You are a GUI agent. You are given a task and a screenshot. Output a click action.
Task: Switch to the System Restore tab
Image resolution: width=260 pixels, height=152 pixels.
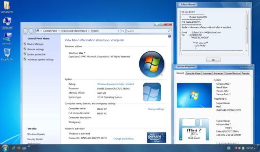tap(232, 73)
